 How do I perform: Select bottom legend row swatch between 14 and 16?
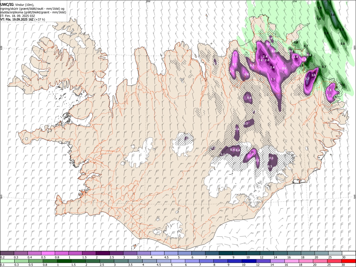278,261
